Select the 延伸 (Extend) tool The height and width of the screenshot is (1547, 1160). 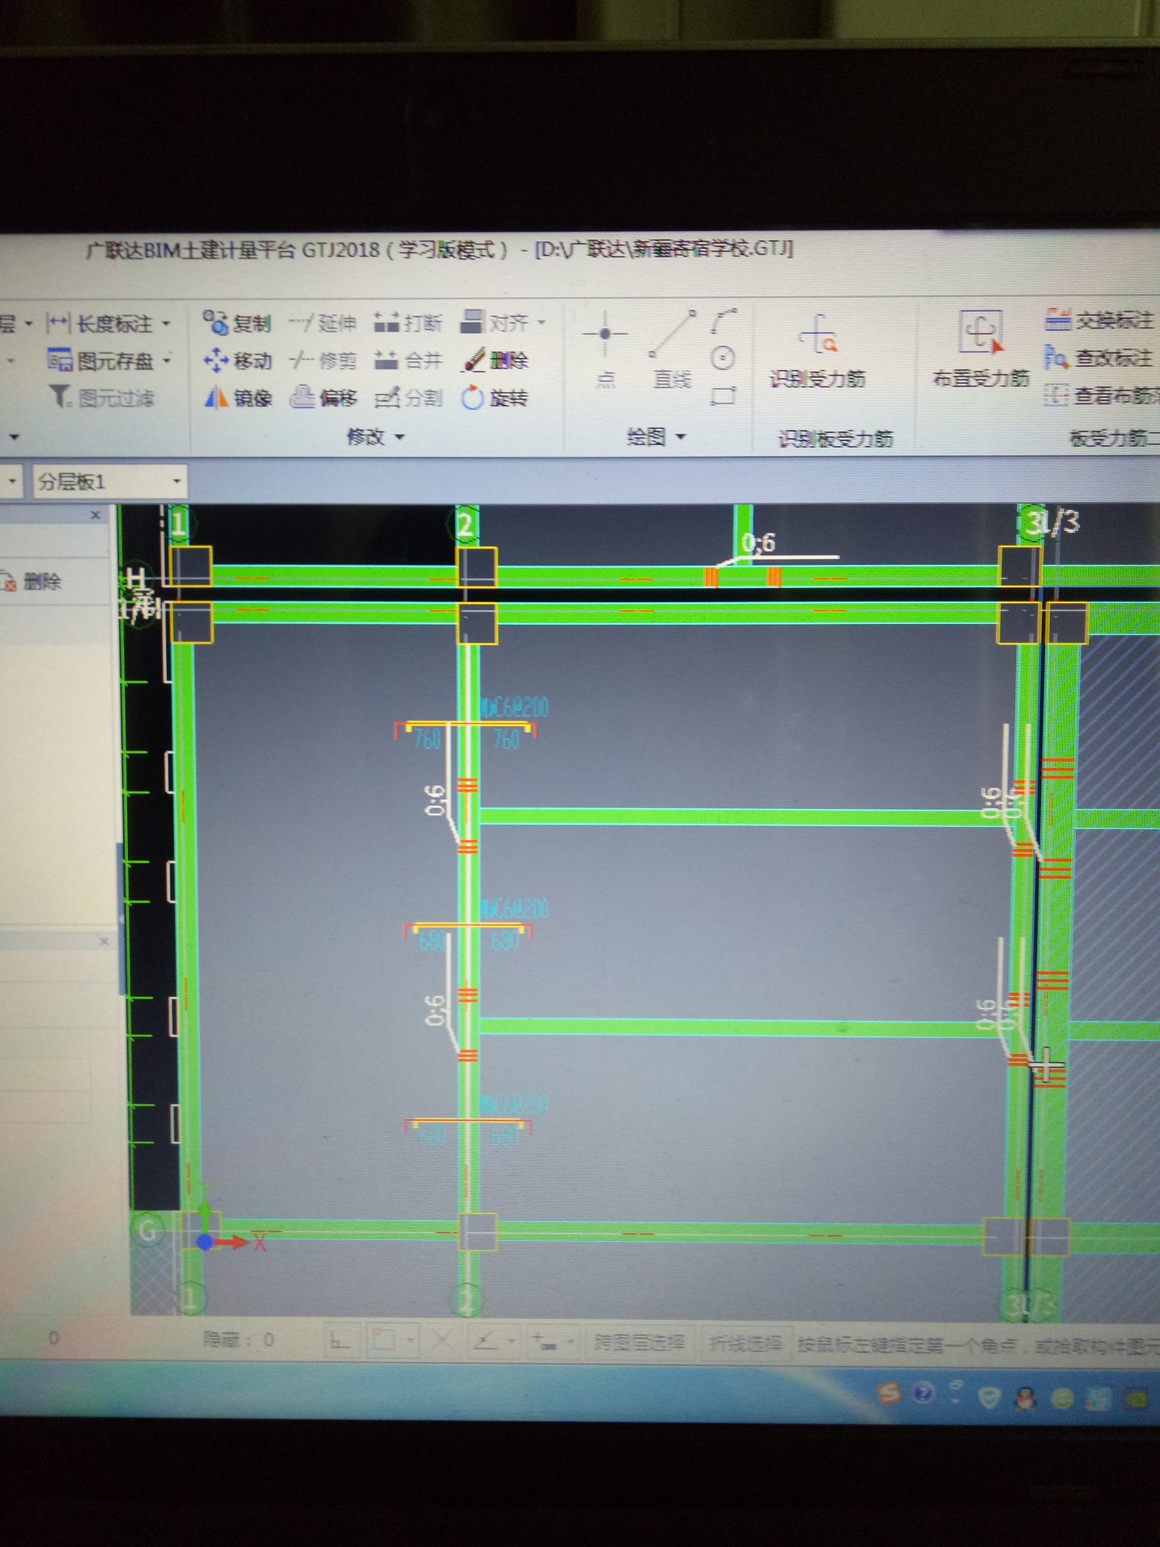pos(322,323)
